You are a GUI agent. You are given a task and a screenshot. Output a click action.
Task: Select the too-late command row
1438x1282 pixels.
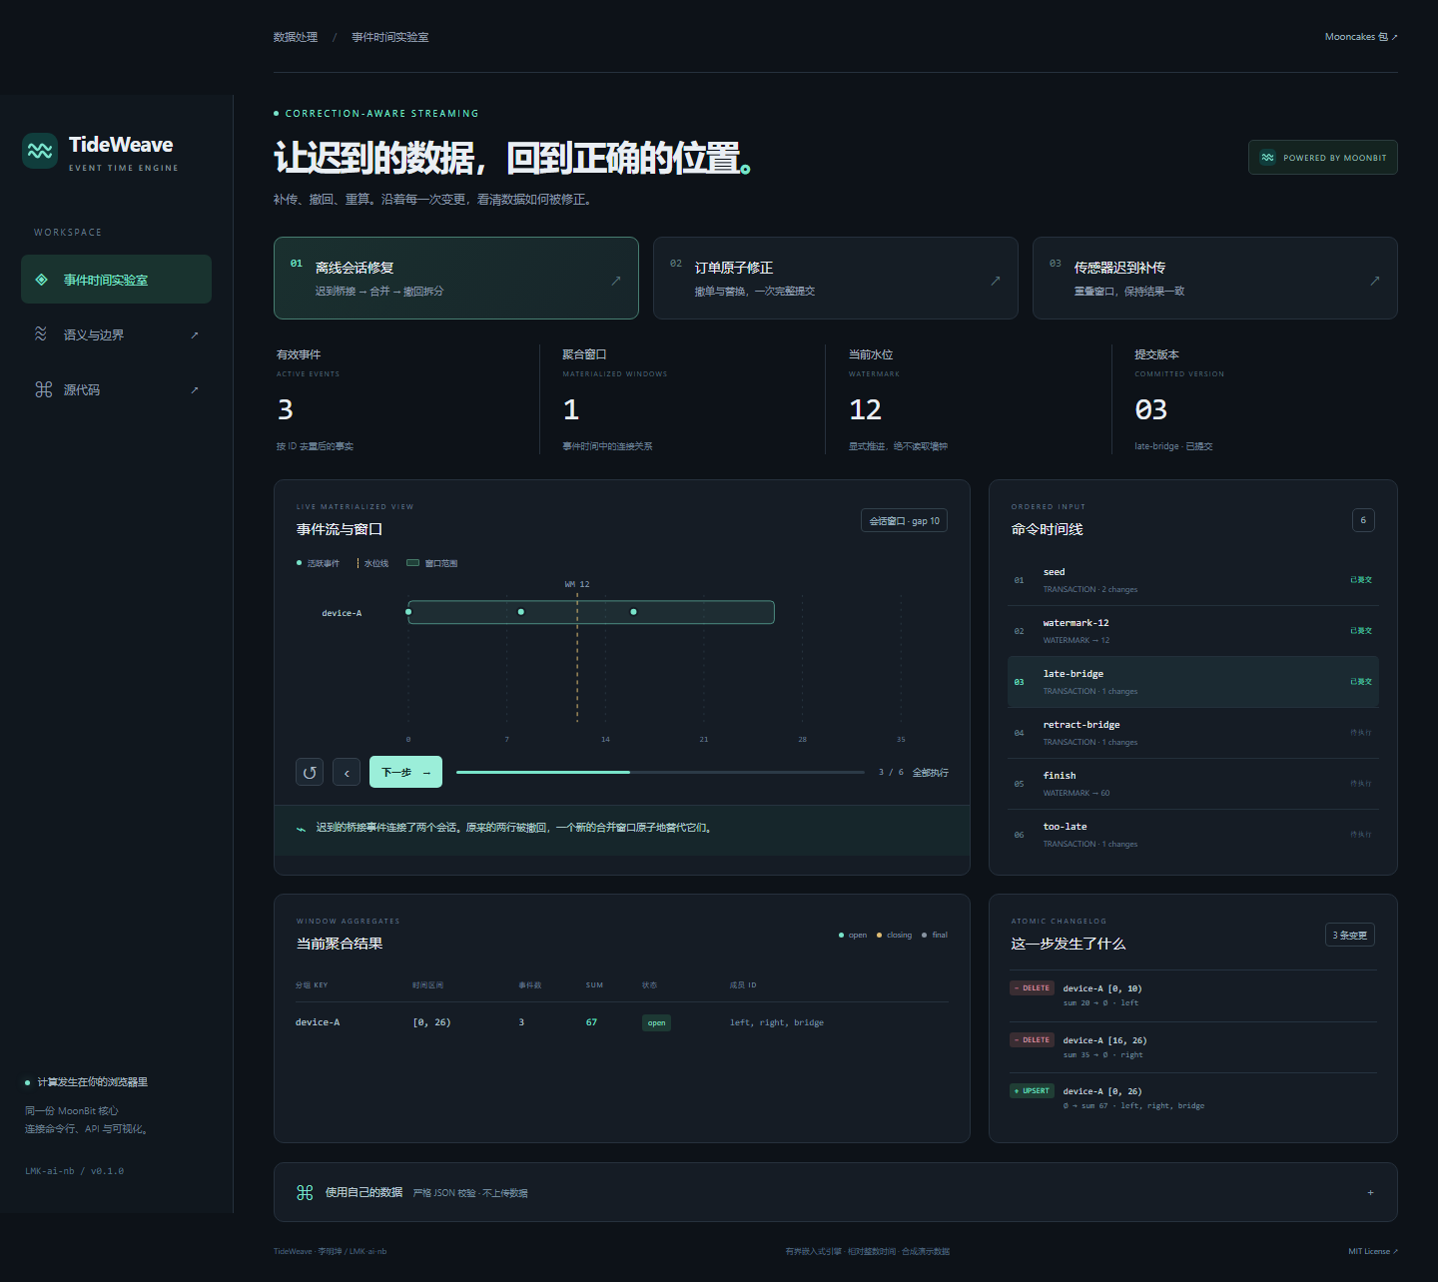click(1193, 835)
